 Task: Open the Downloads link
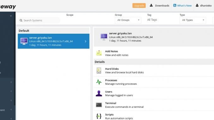(162, 6)
